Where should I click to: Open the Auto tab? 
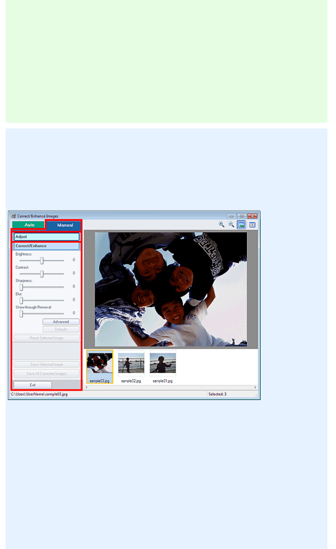click(29, 225)
